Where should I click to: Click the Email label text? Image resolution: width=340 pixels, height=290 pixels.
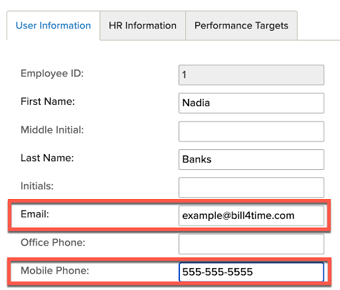pos(35,214)
